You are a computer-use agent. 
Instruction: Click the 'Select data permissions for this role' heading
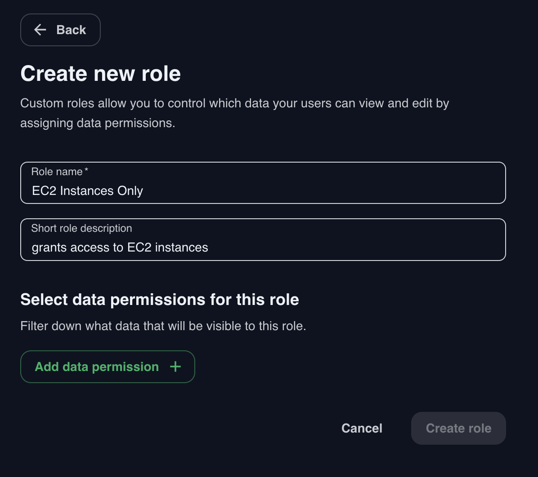tap(160, 300)
